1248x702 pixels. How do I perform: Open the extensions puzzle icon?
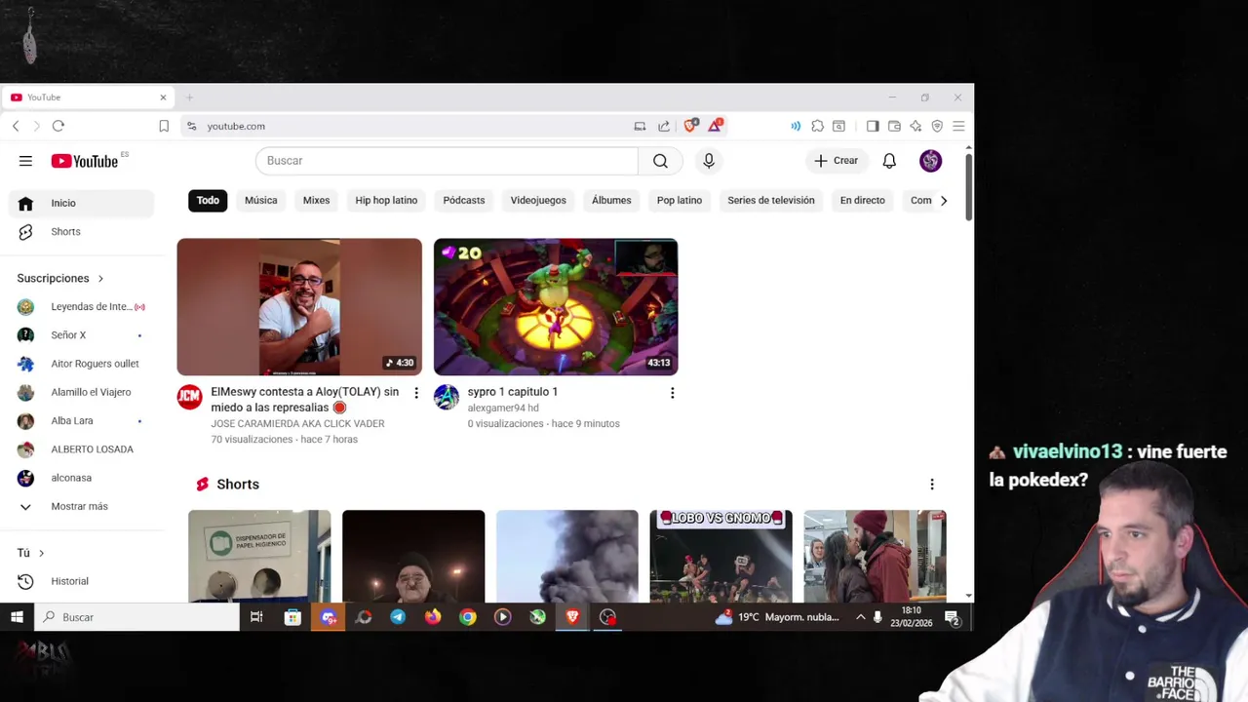click(817, 126)
